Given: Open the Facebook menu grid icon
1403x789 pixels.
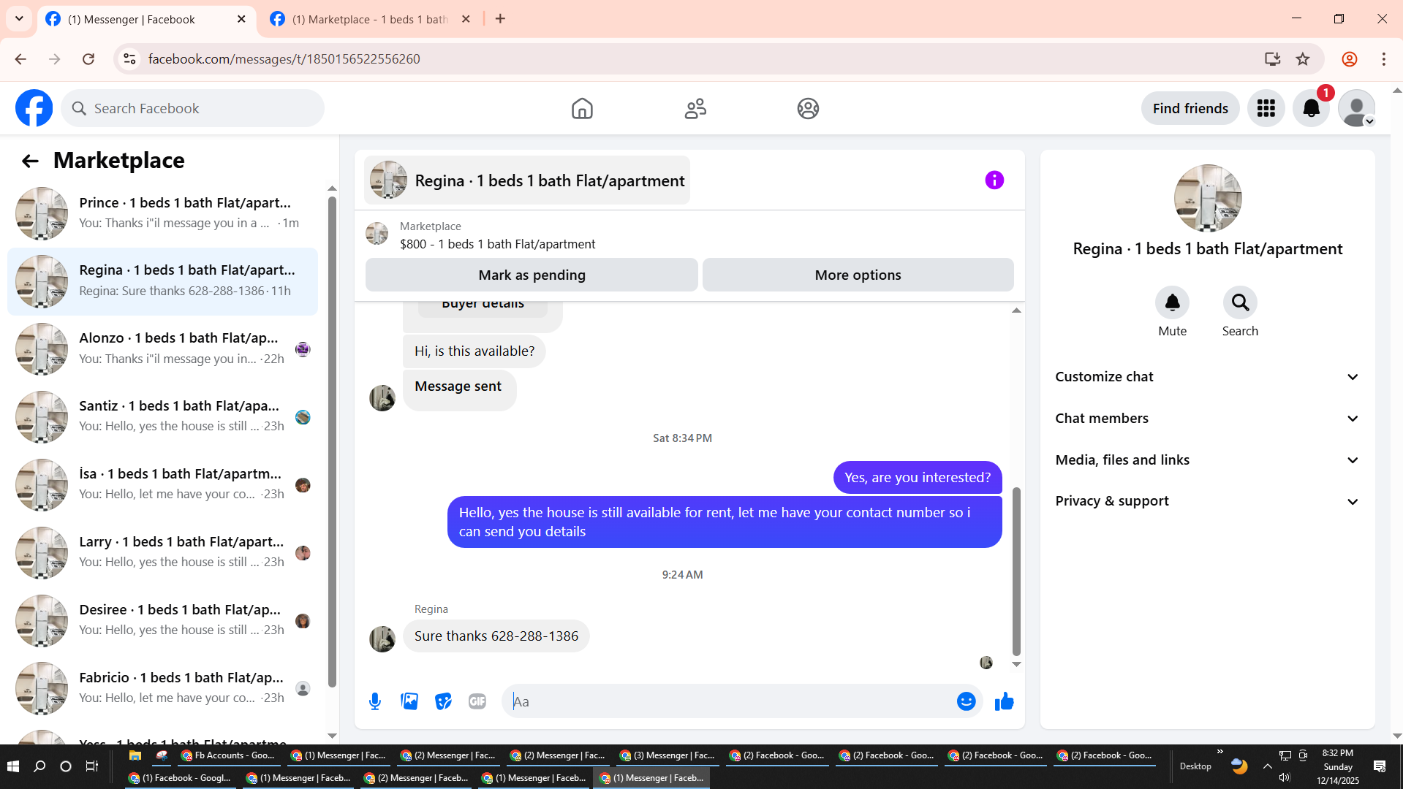Looking at the screenshot, I should click(x=1266, y=108).
